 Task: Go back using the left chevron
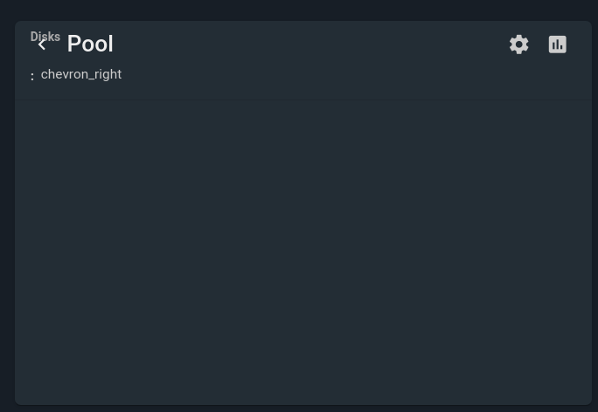point(42,45)
